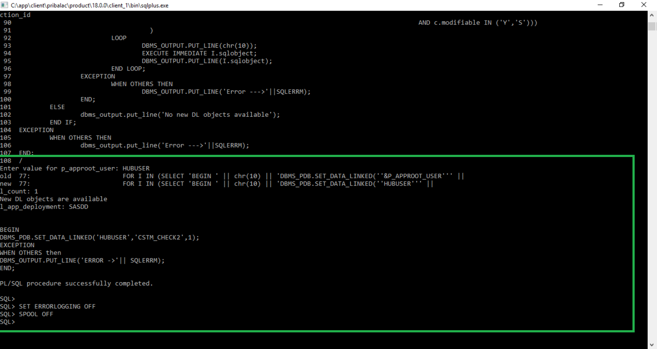
Task: Select the SPOOL OFF command text
Action: [35, 314]
